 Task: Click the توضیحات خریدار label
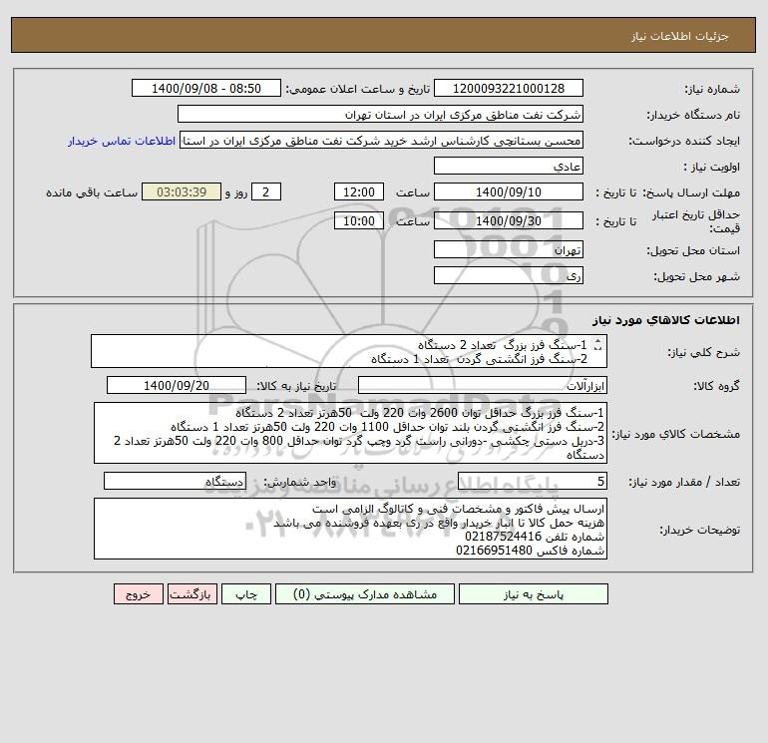pyautogui.click(x=700, y=530)
